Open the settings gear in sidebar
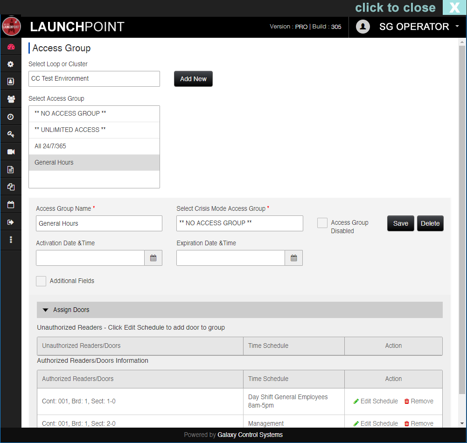 [x=11, y=64]
